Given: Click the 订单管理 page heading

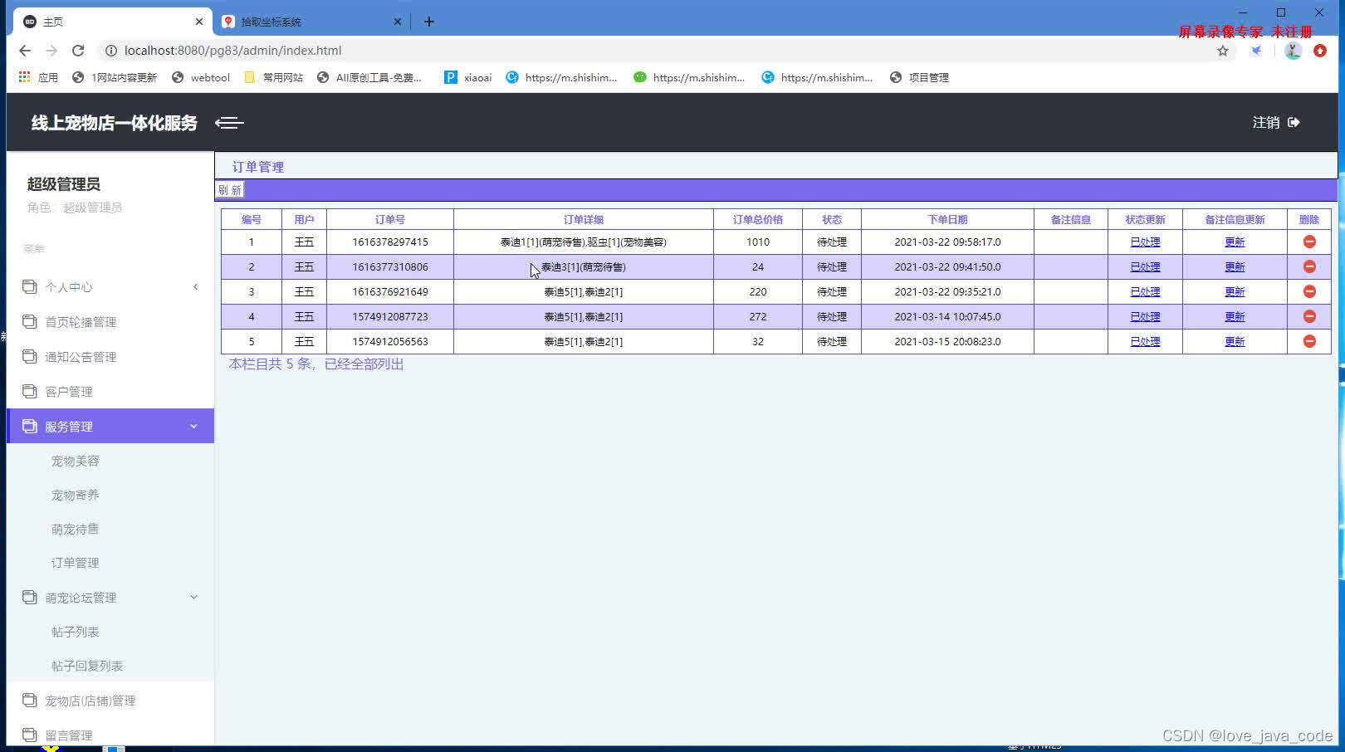Looking at the screenshot, I should point(258,167).
